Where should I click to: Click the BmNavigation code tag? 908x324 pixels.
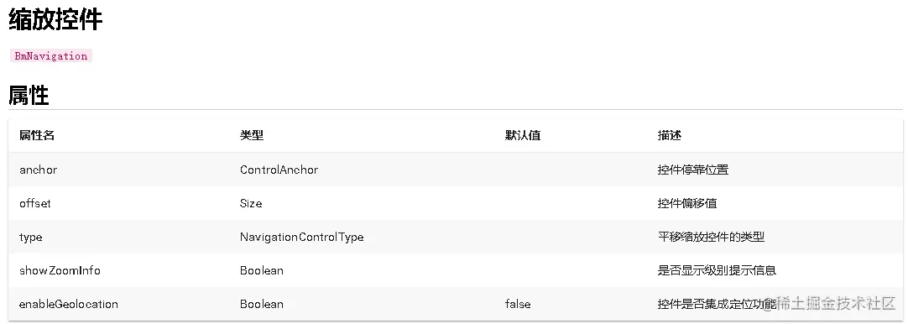click(51, 56)
